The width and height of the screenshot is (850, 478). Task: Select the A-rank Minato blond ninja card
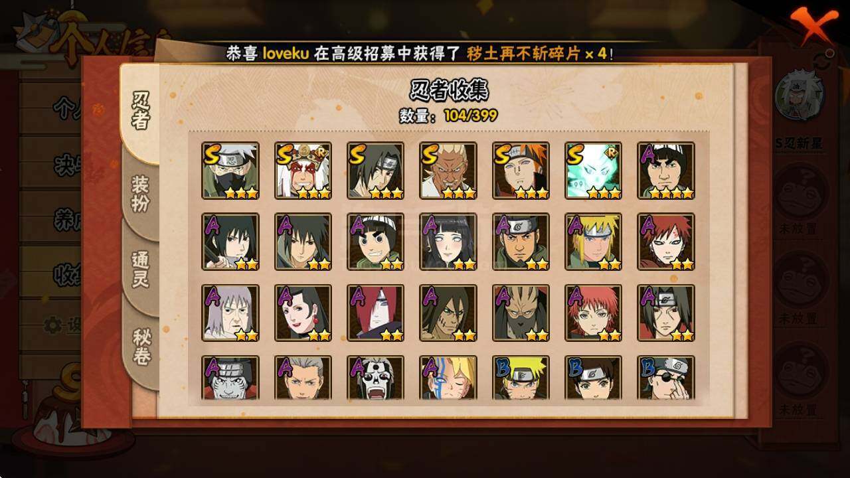593,242
